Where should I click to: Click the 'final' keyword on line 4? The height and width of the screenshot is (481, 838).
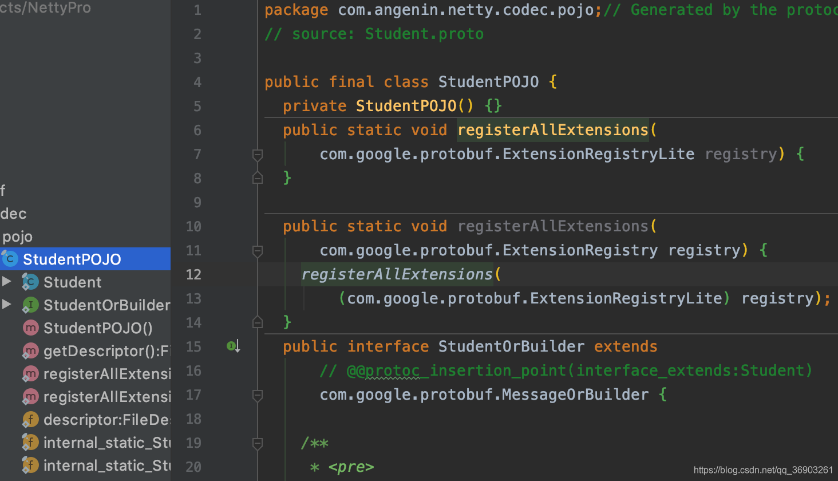[x=351, y=82]
